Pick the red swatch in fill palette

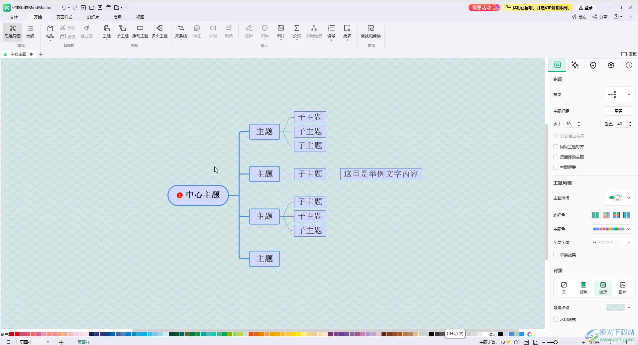tap(17, 334)
